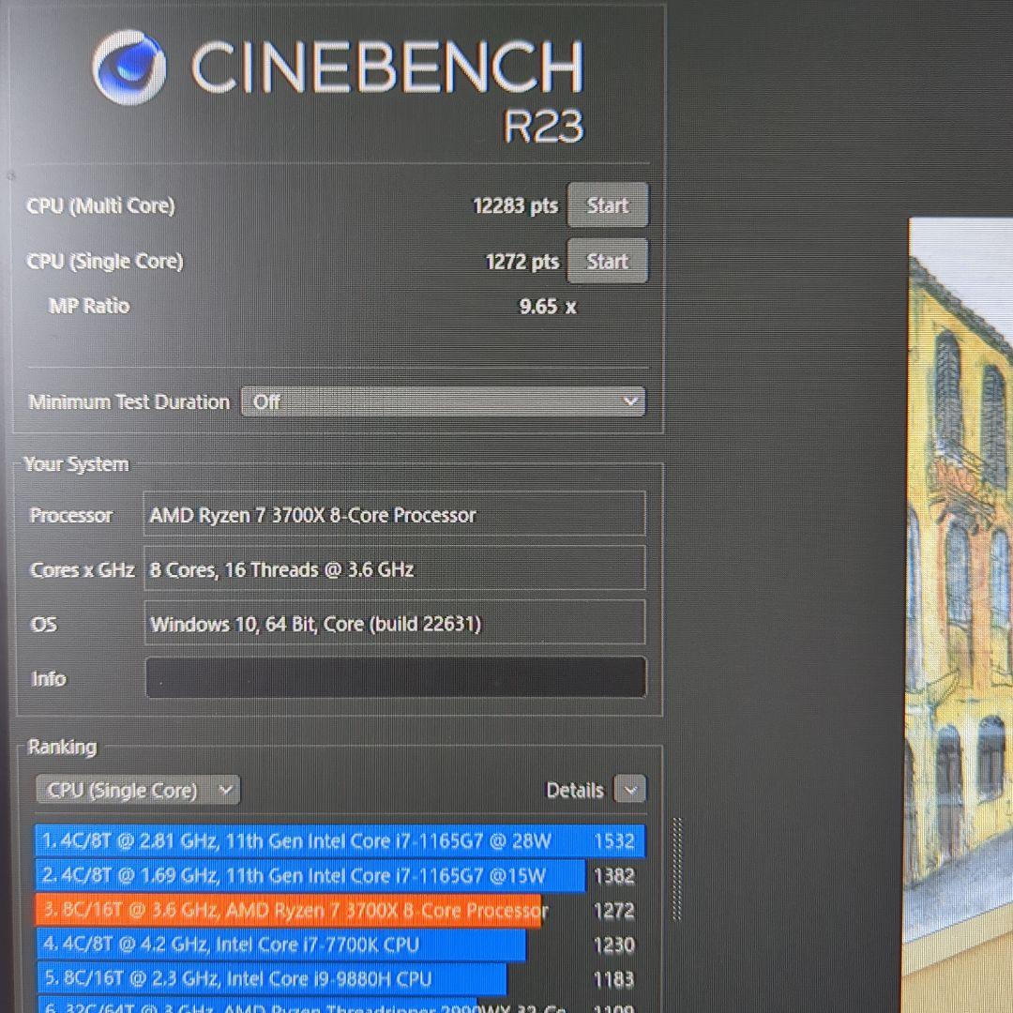
Task: Expand the Details arrow button
Action: point(630,791)
